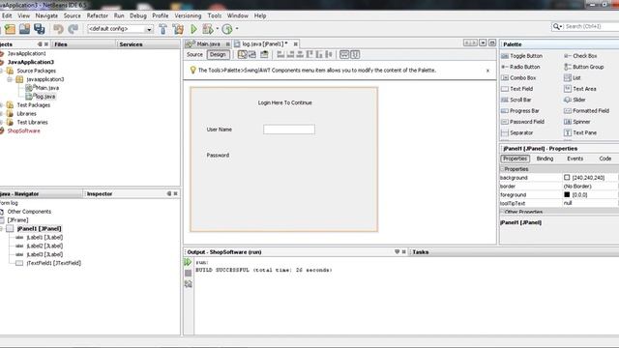Toggle Change vertical resizability button
The image size is (619, 348).
coord(355,54)
